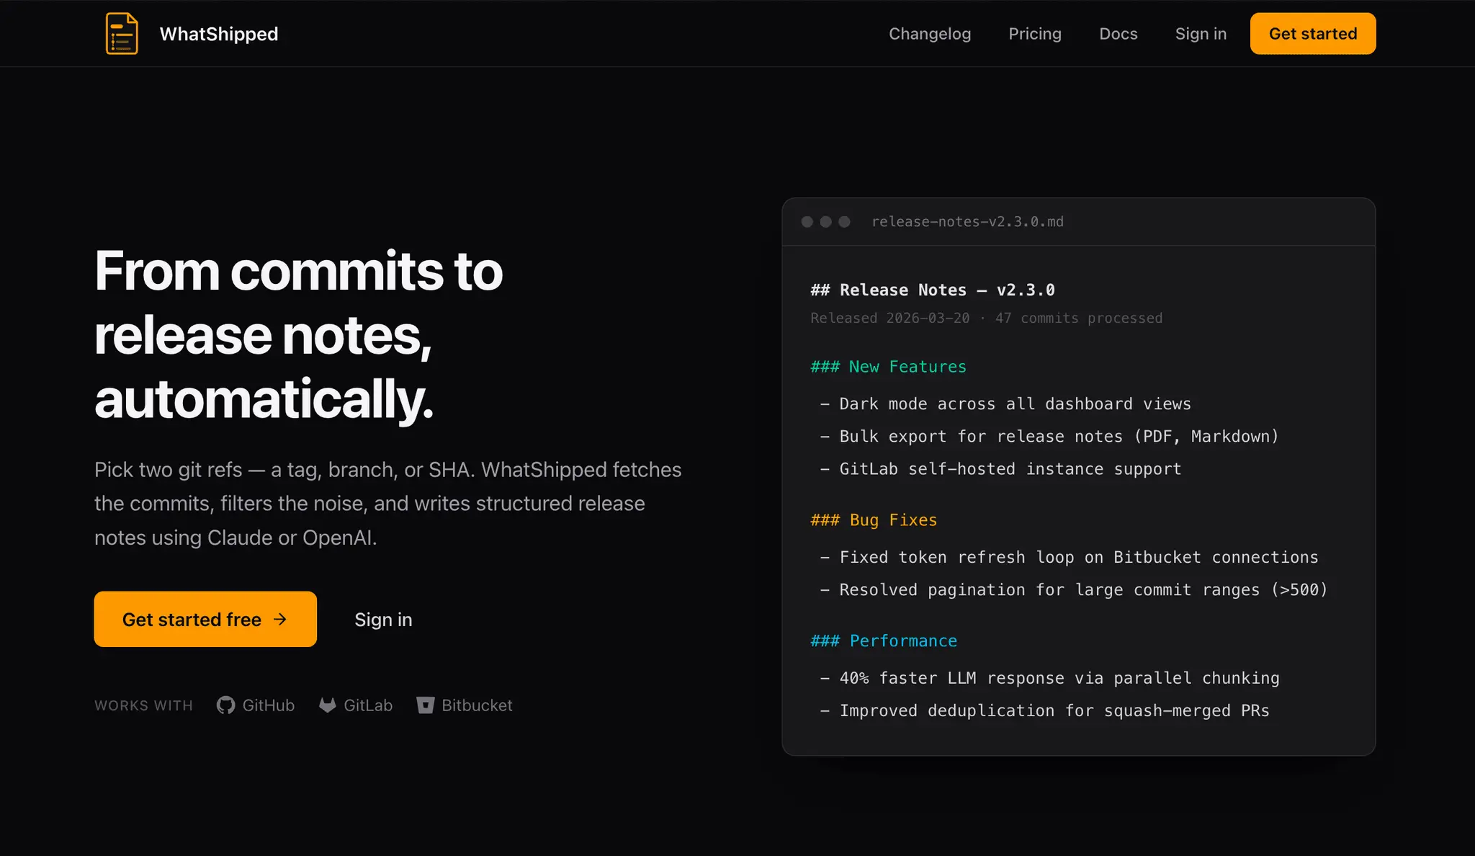Click the Release Notes — v2.3.0 heading
Screen dimensions: 1475x856
click(933, 290)
